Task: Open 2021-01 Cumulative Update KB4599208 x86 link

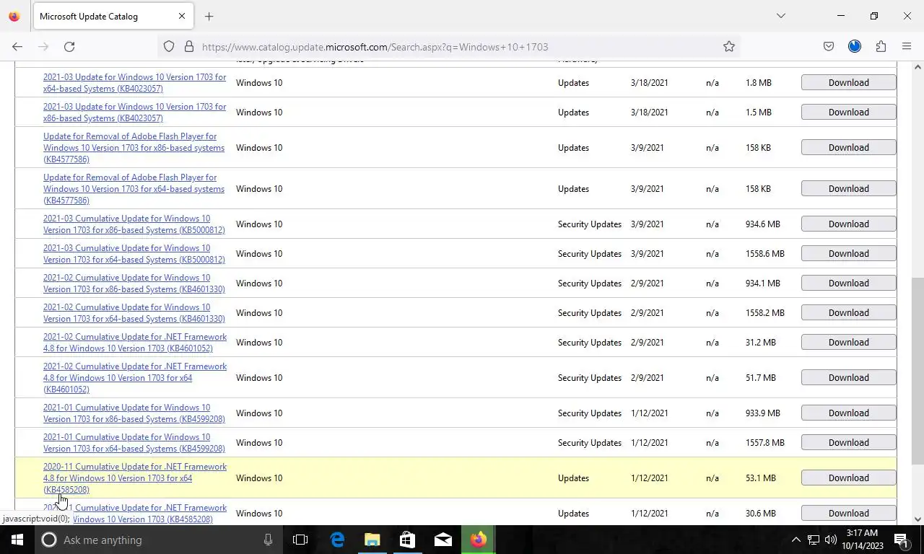Action: [x=134, y=413]
